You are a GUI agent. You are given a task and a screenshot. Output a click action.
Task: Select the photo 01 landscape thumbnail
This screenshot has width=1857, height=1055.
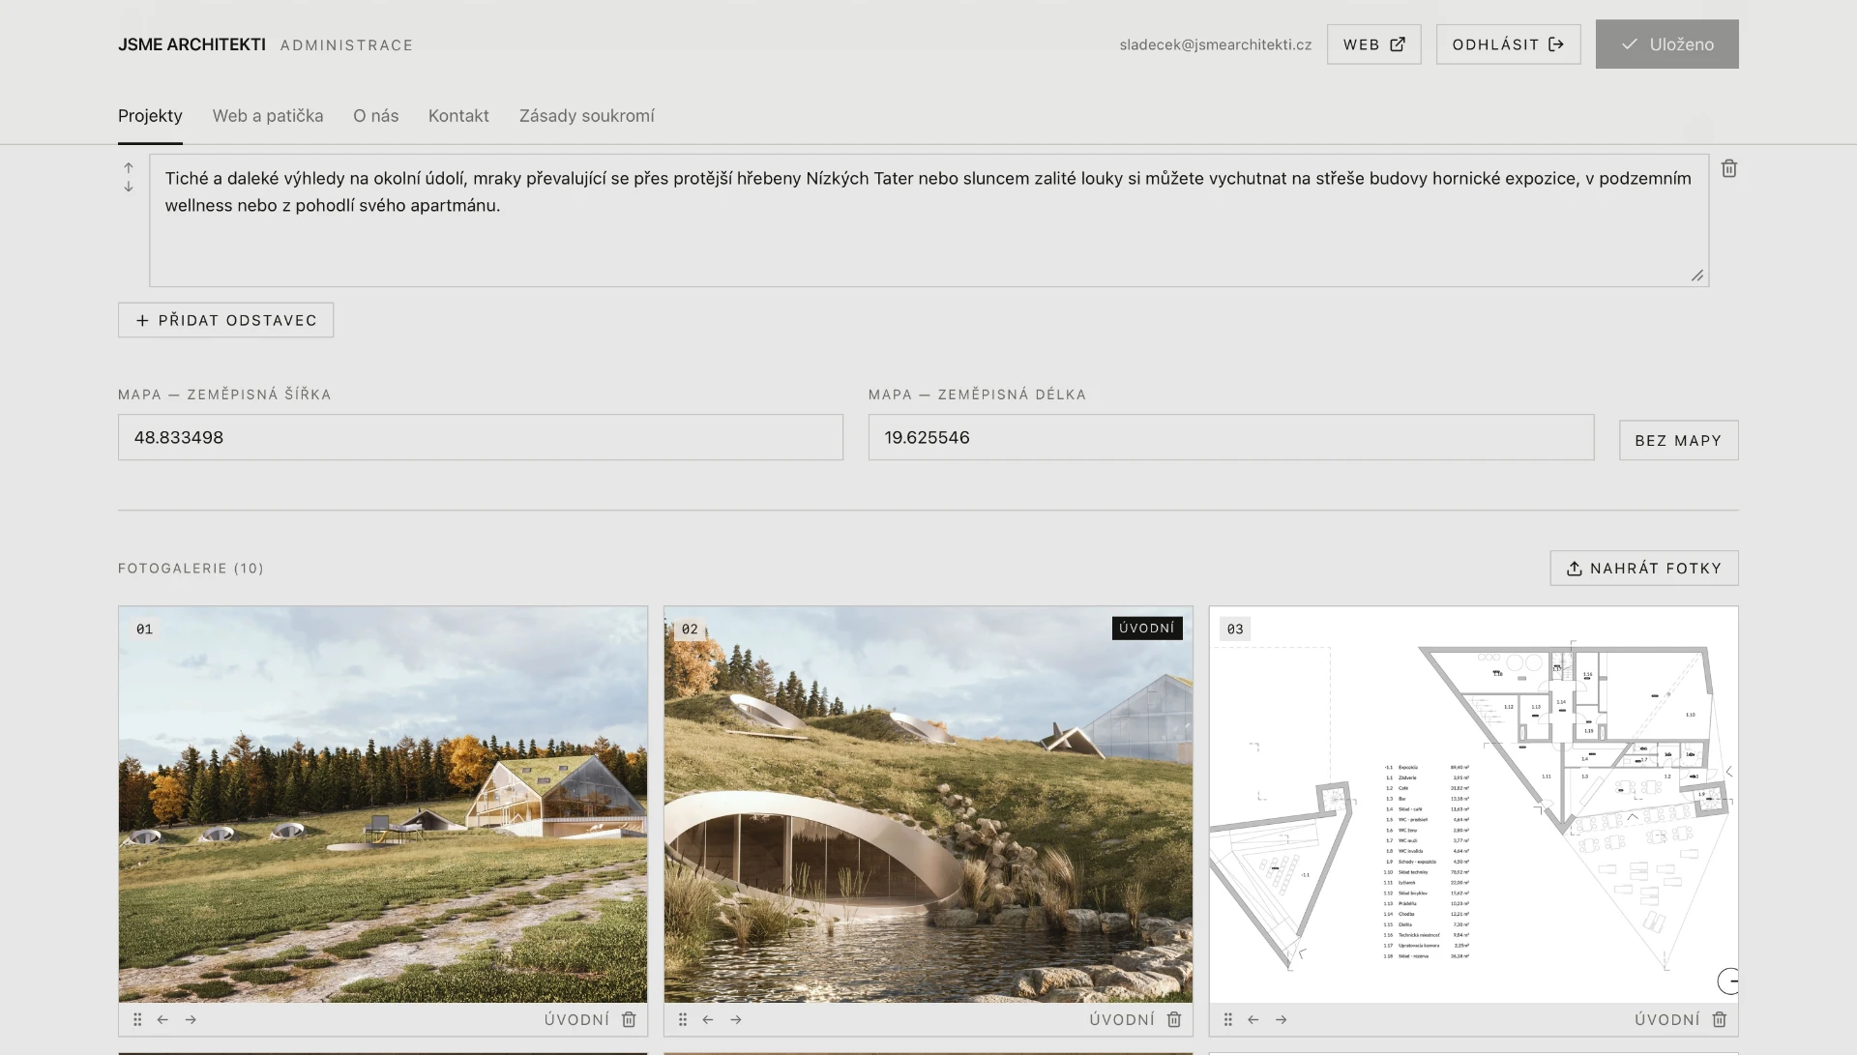pyautogui.click(x=382, y=805)
